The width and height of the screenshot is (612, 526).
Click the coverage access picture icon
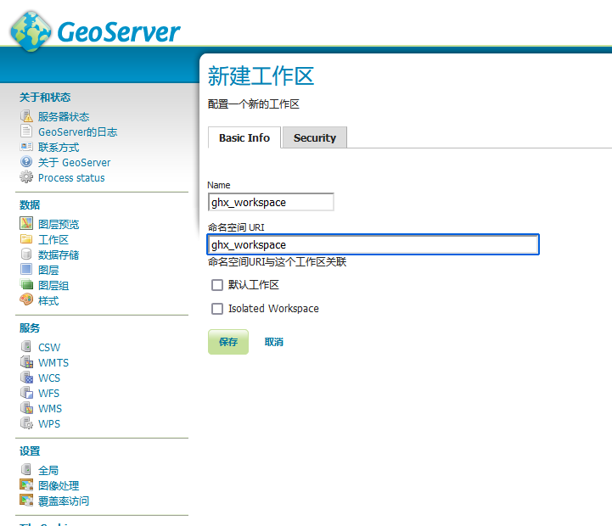tap(26, 501)
